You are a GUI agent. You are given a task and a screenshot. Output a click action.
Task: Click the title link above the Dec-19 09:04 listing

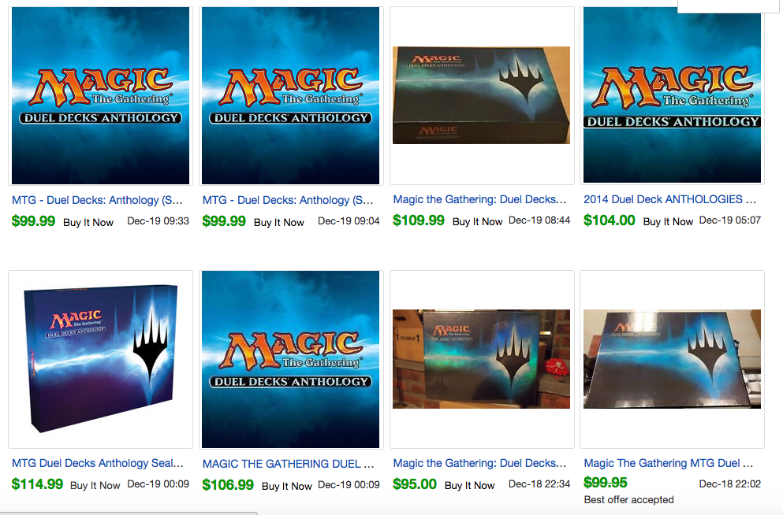[288, 201]
